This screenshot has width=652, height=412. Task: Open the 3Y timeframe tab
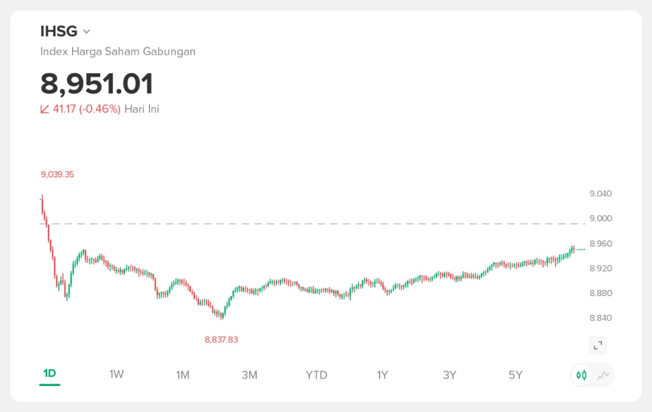tap(449, 375)
